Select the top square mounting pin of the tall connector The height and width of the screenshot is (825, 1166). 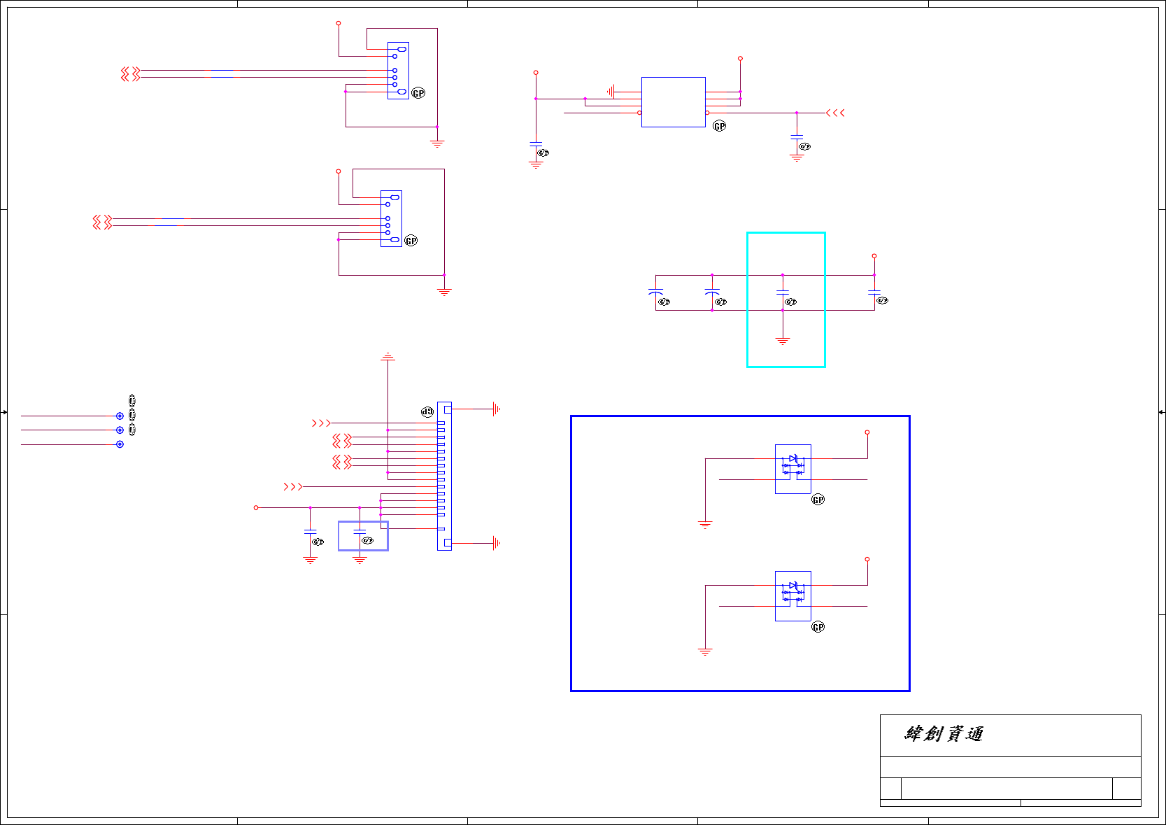tap(448, 409)
